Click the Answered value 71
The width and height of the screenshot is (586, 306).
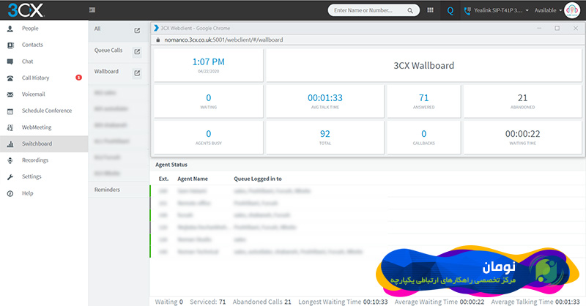(423, 98)
